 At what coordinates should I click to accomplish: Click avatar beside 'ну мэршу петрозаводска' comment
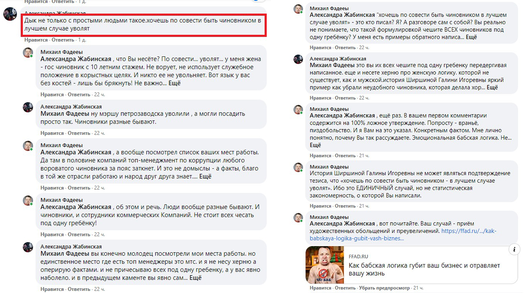(28, 107)
